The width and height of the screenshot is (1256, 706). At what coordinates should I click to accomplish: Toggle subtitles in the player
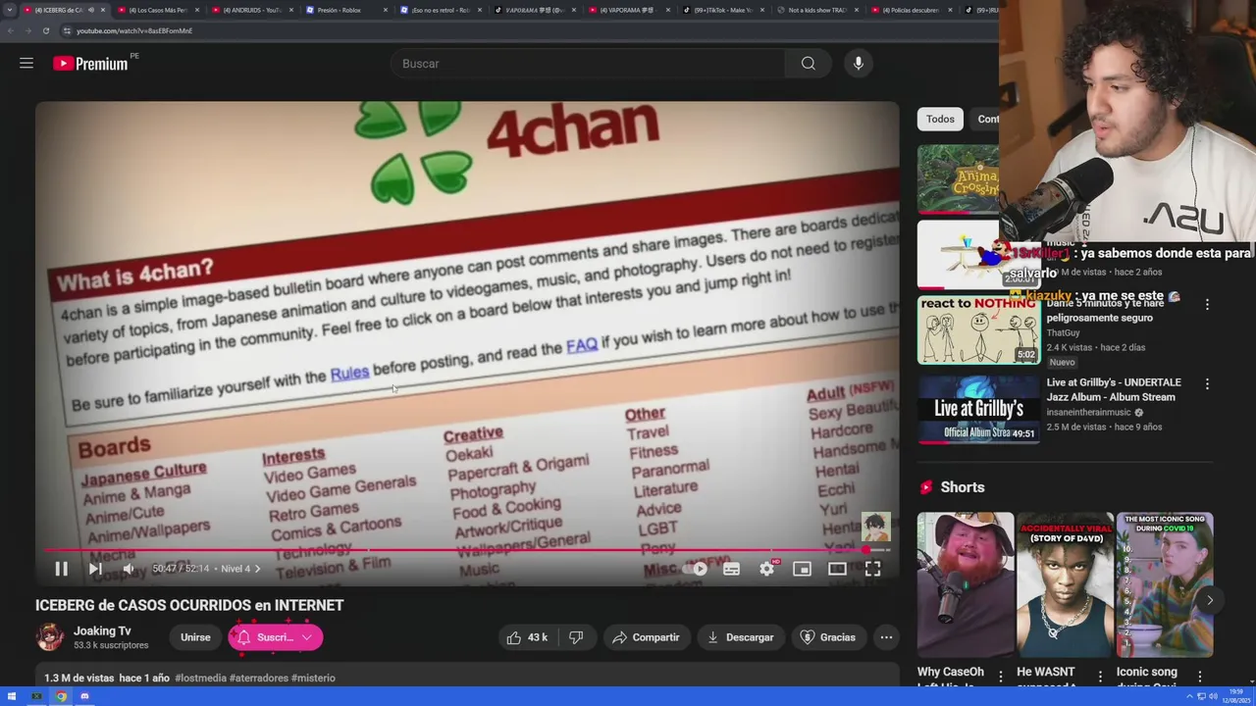click(731, 569)
